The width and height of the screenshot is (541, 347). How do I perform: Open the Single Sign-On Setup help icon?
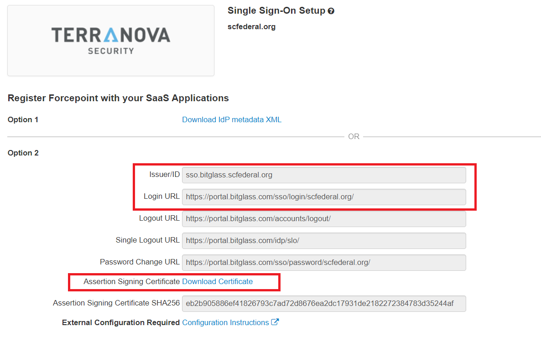click(331, 10)
